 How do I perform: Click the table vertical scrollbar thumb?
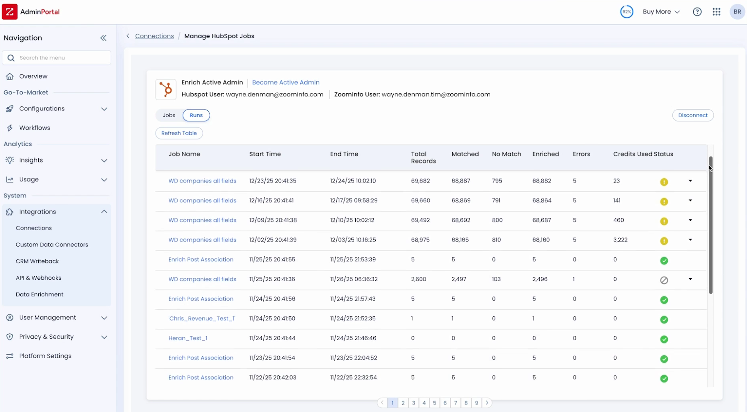[710, 225]
